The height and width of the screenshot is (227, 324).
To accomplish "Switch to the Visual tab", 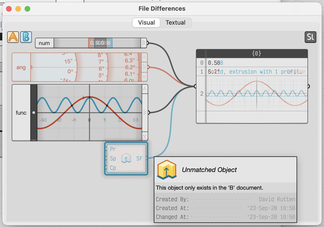I will click(x=146, y=23).
